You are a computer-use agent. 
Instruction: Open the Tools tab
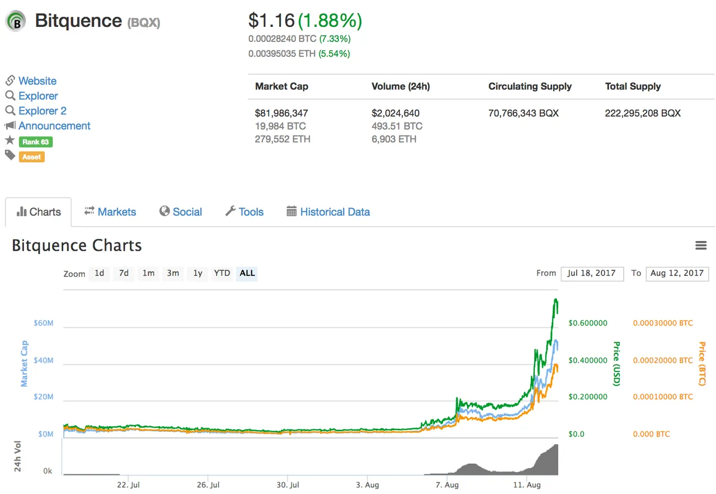(244, 212)
